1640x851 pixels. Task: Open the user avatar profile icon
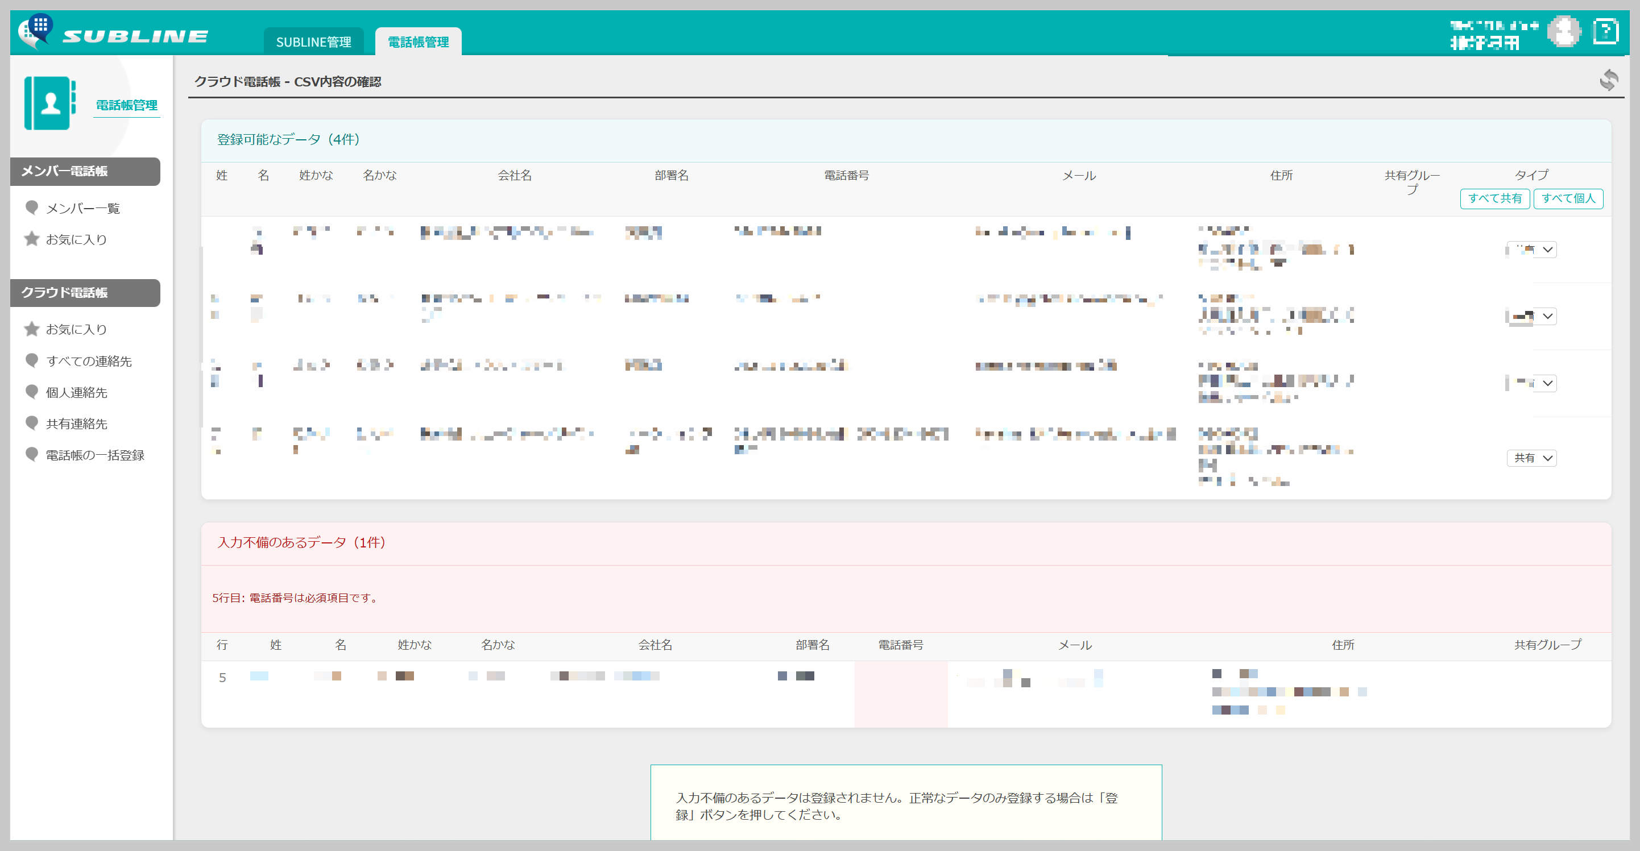pos(1564,31)
